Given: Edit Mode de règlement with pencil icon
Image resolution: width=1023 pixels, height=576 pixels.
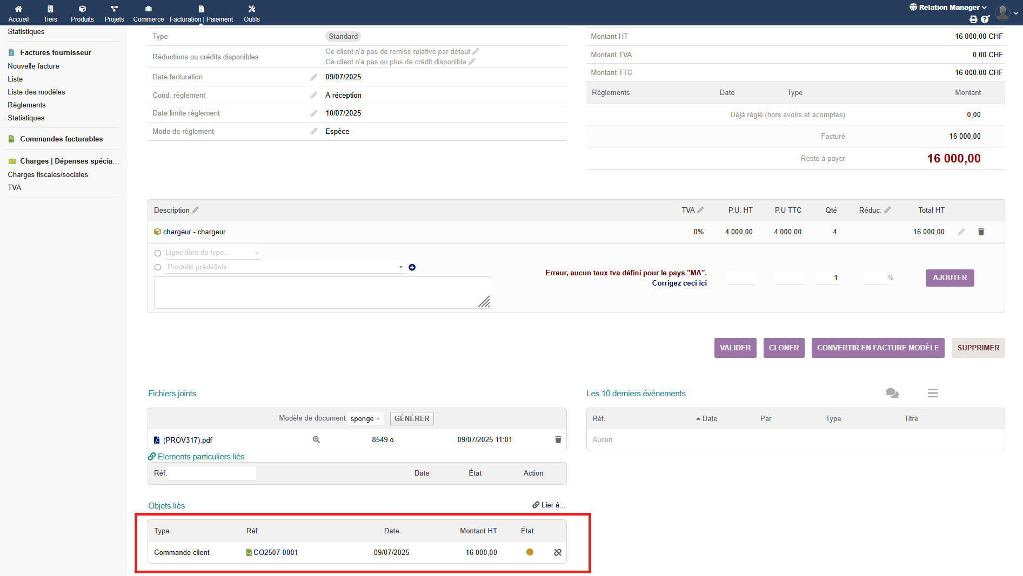Looking at the screenshot, I should tap(313, 132).
